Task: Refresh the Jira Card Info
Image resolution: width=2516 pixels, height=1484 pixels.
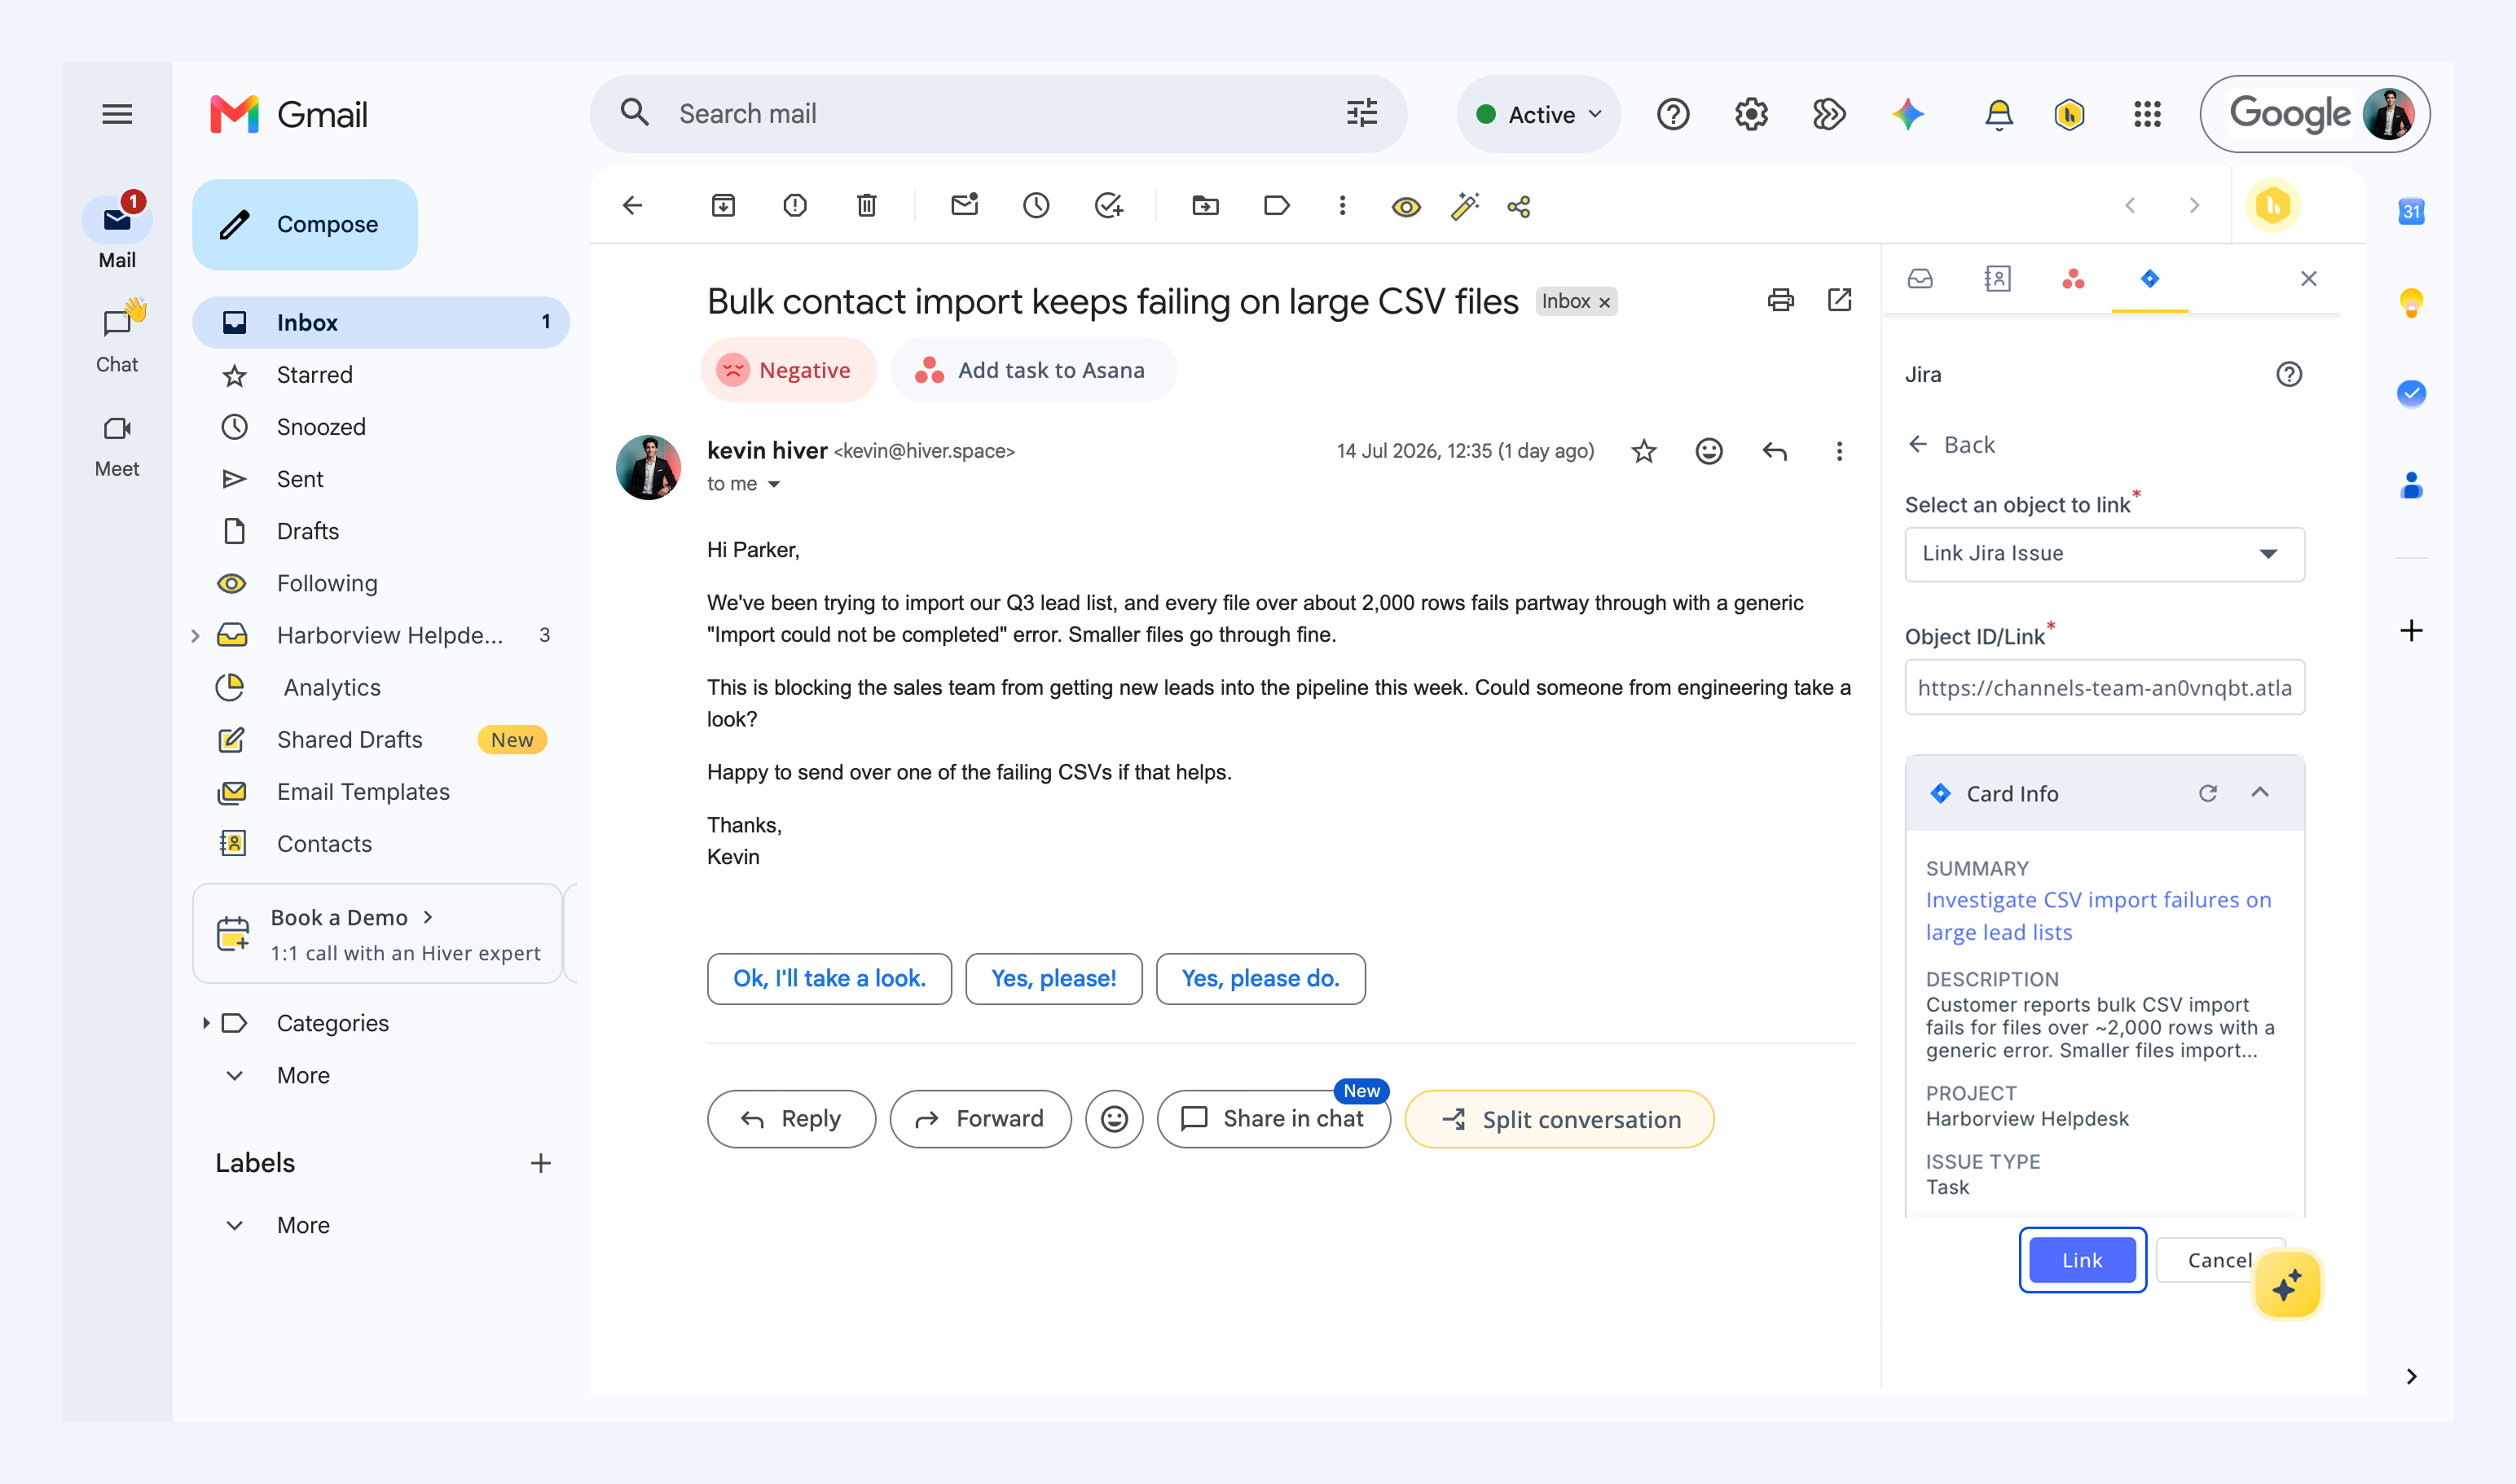Action: tap(2208, 793)
